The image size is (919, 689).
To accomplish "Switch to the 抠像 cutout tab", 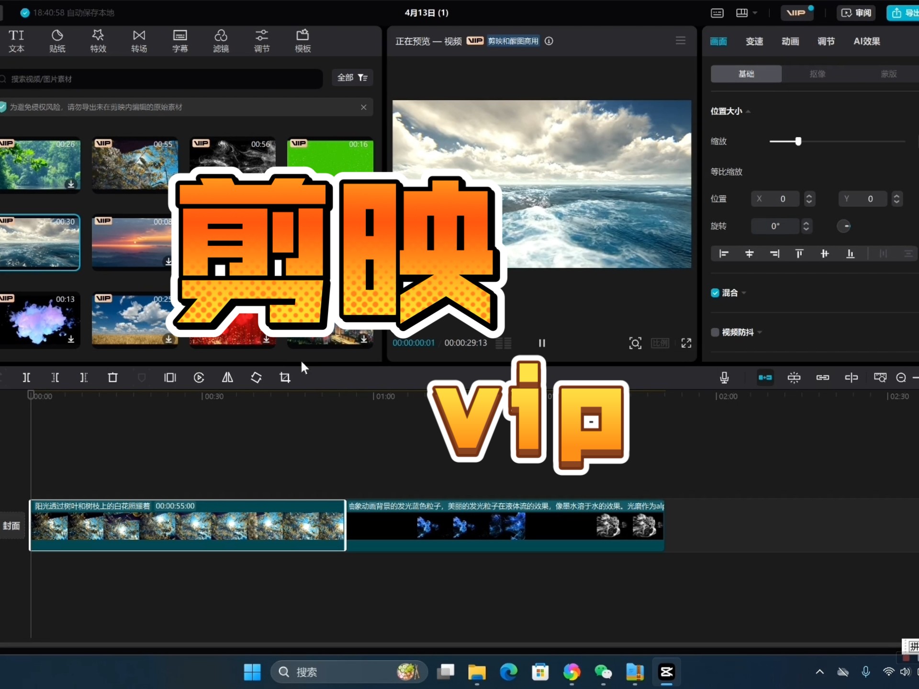I will click(817, 74).
